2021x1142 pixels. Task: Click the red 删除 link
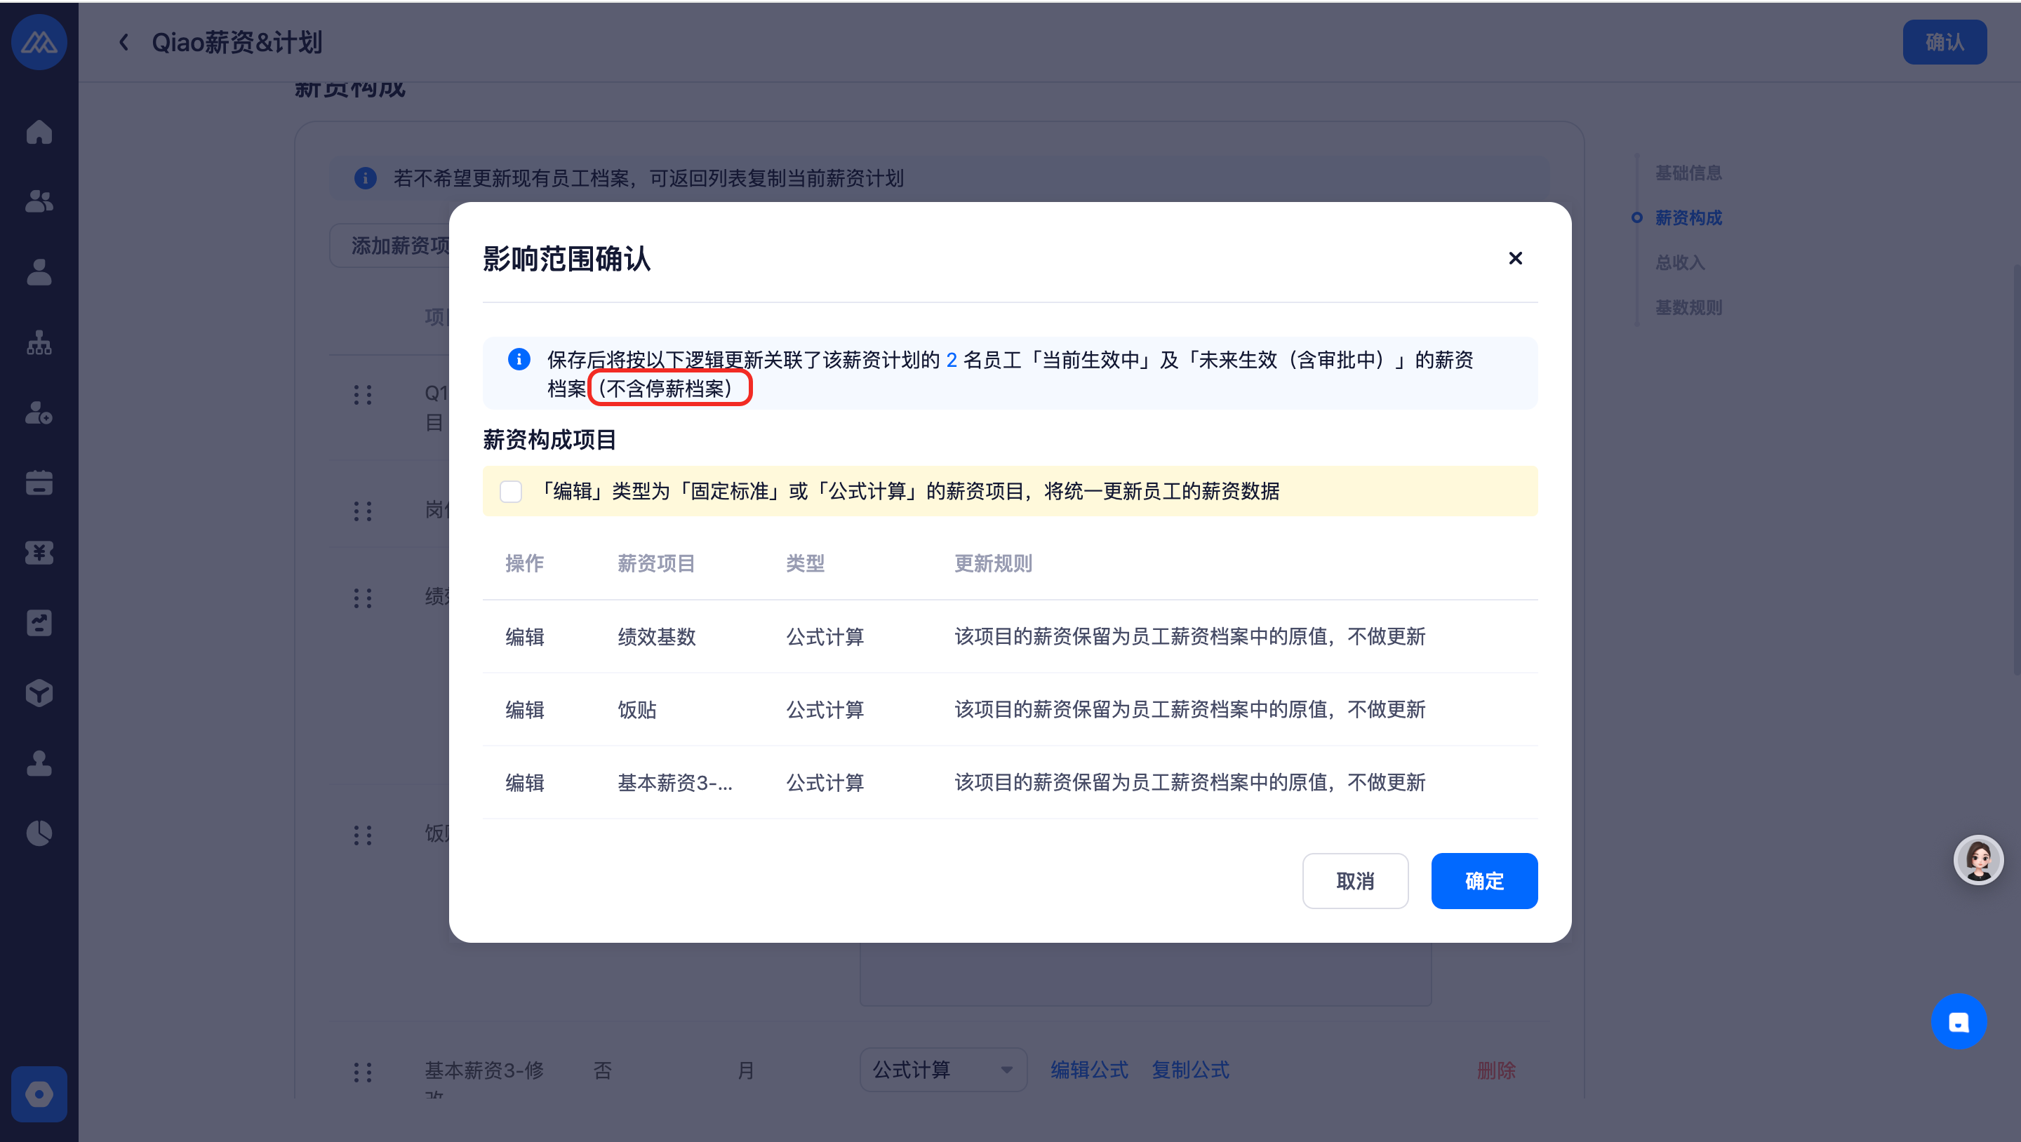click(x=1496, y=1070)
